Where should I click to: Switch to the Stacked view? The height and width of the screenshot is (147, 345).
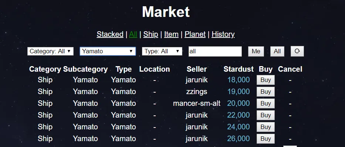coord(110,34)
